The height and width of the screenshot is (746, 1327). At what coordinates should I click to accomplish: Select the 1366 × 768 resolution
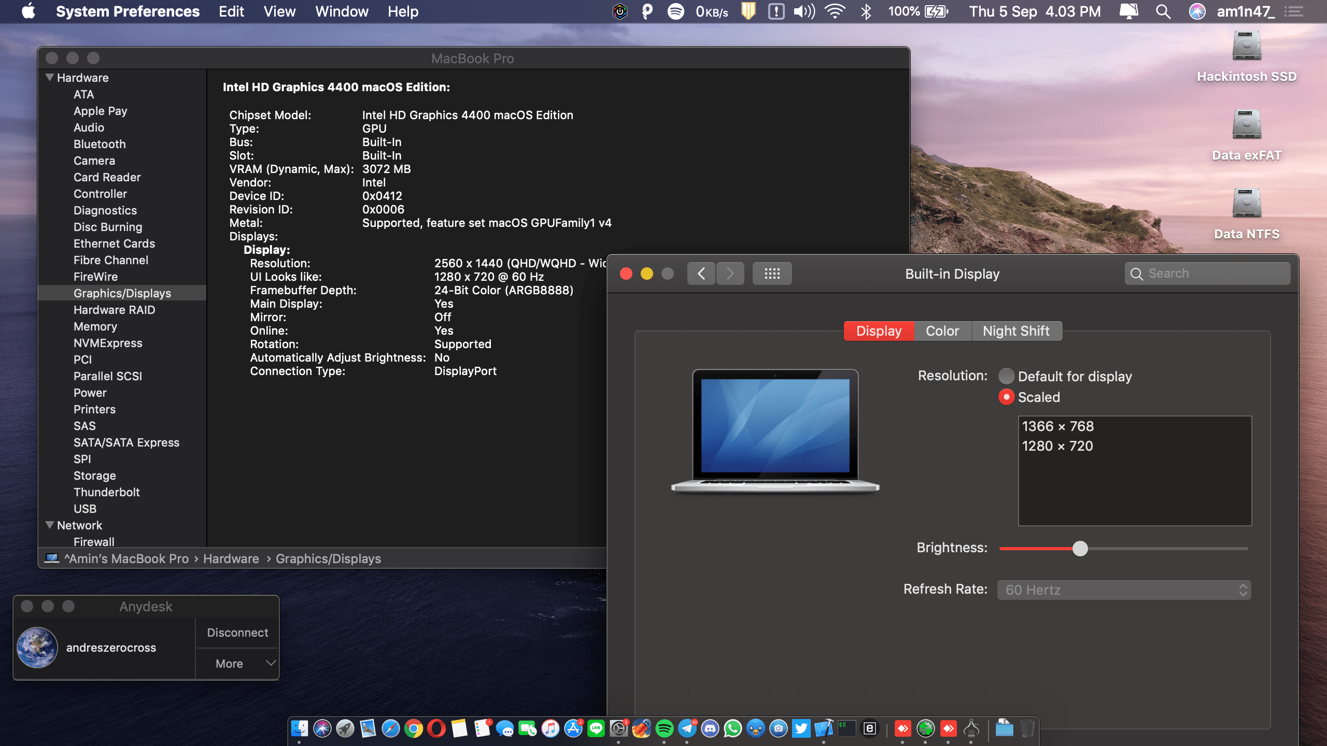pyautogui.click(x=1057, y=426)
